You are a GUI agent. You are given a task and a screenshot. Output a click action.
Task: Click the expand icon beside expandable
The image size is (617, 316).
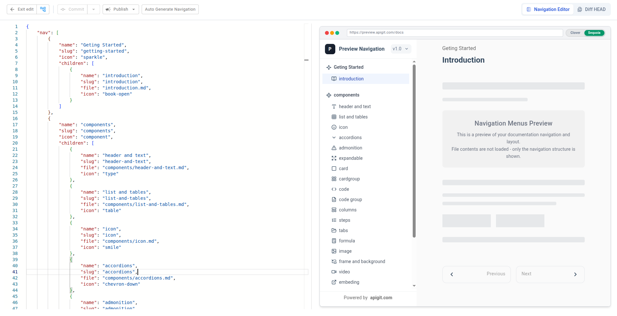334,158
